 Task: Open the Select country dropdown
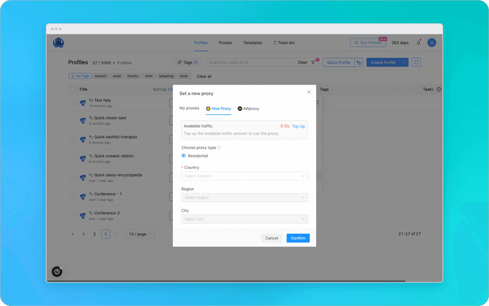click(x=244, y=176)
